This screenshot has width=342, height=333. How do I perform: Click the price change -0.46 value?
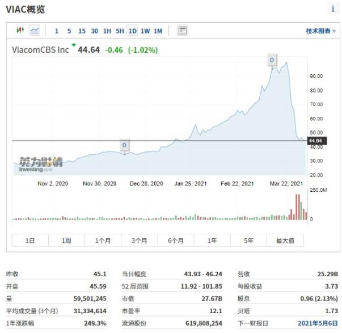click(x=114, y=50)
